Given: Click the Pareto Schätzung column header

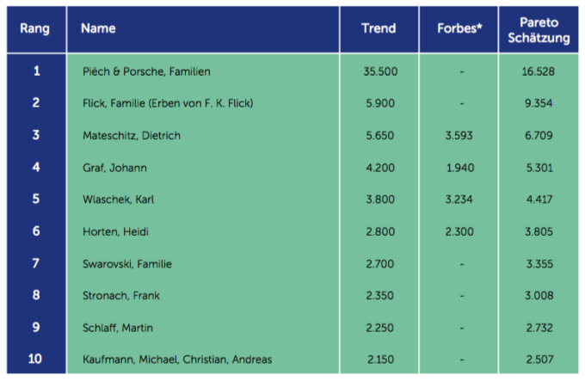Looking at the screenshot, I should click(539, 30).
